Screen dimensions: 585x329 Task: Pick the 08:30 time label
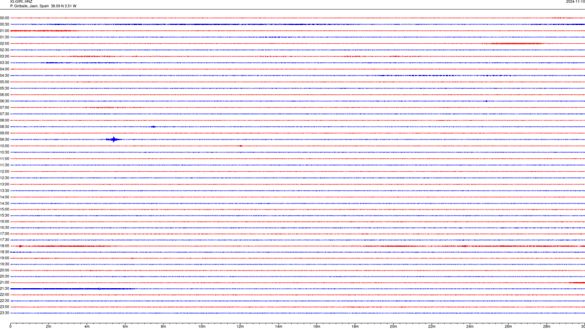(x=4, y=127)
